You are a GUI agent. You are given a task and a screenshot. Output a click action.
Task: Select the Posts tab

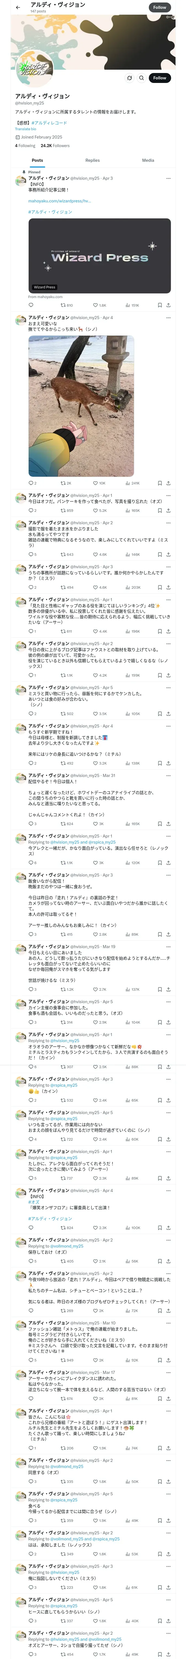click(38, 160)
